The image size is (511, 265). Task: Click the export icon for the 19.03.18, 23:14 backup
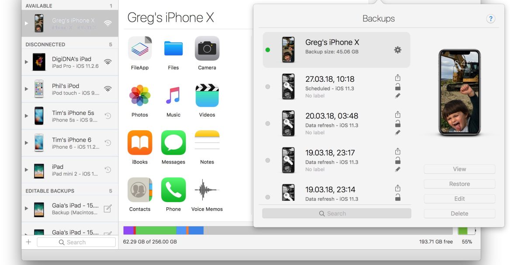397,188
